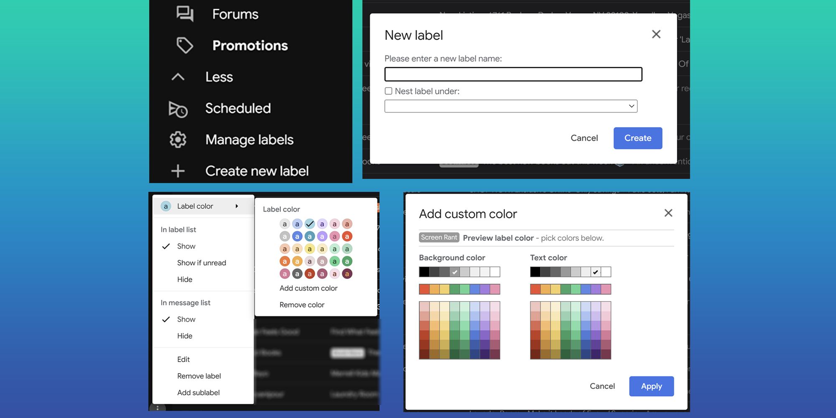This screenshot has height=418, width=836.
Task: Collapse categories using the Less chevron
Action: coord(177,76)
